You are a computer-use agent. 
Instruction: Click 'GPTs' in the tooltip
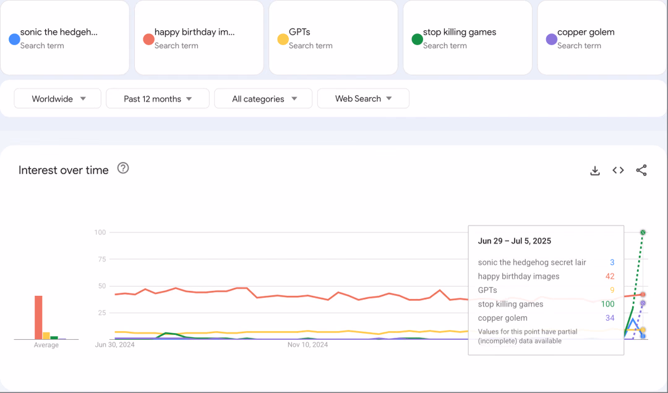pos(487,290)
